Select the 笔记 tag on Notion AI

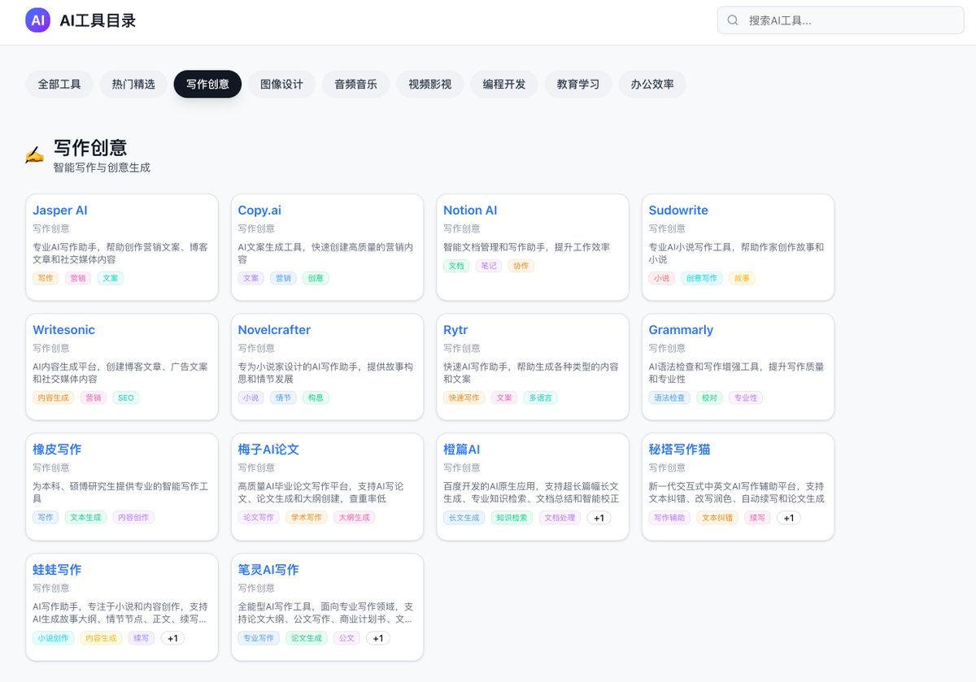pyautogui.click(x=489, y=266)
